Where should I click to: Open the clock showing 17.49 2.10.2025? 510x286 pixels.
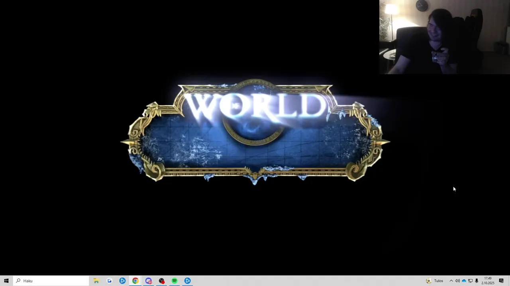pos(488,281)
